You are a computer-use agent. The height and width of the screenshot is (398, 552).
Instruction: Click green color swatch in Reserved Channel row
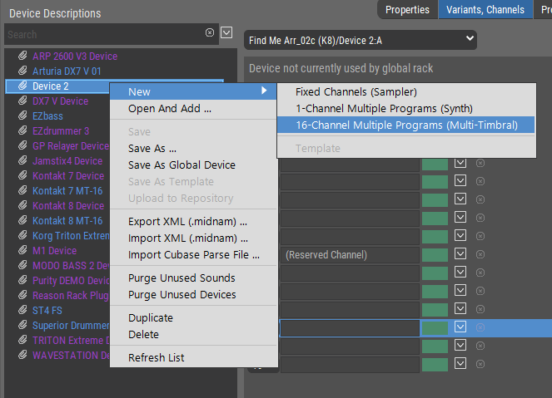435,254
